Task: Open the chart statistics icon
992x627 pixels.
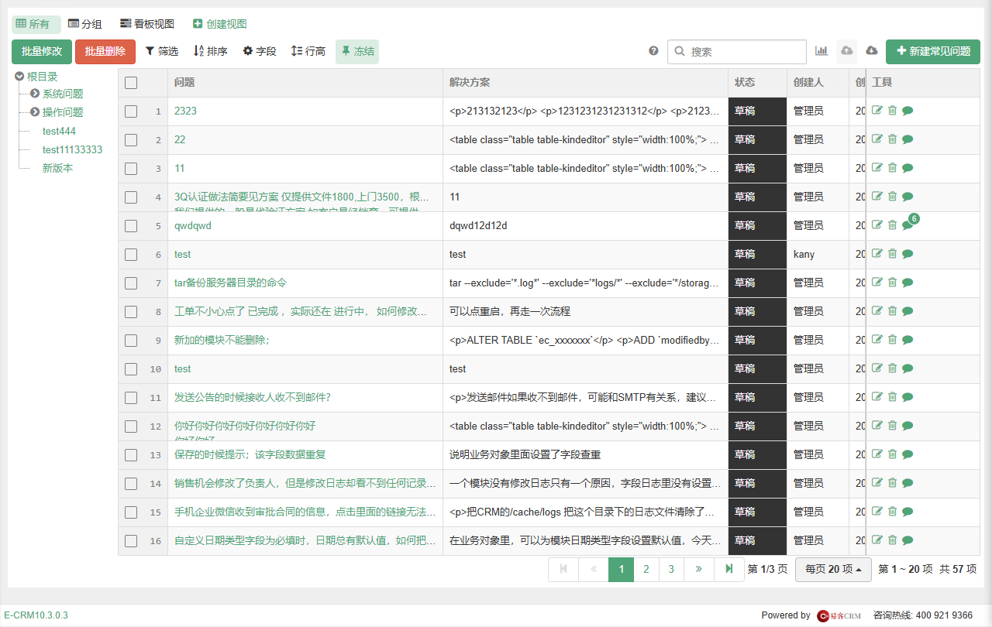Action: click(821, 51)
